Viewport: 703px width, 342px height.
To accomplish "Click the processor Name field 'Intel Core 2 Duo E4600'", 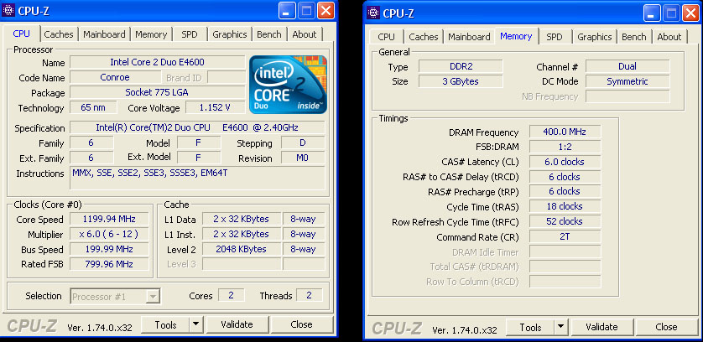I will [158, 62].
